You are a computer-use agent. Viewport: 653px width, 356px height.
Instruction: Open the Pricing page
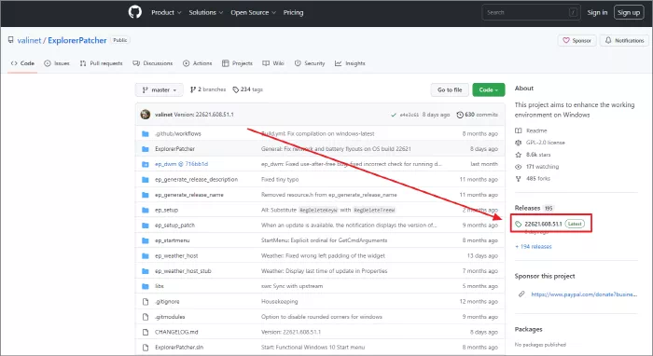(293, 12)
